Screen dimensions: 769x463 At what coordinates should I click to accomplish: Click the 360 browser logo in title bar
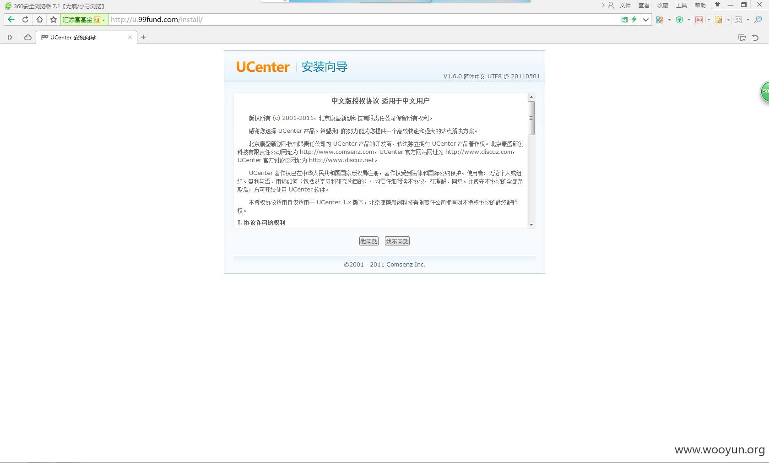[8, 6]
